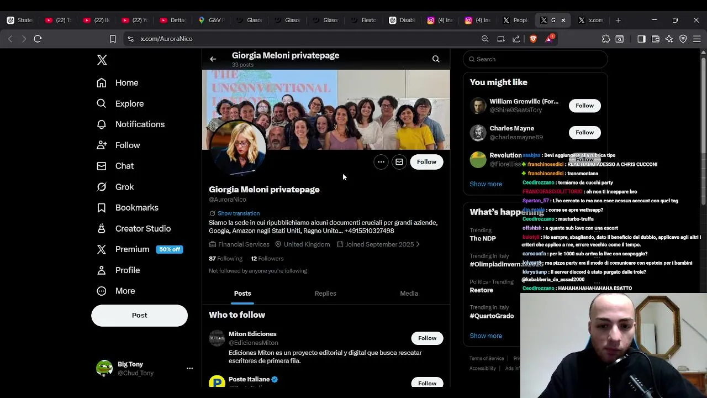Follow Poste Italiane account
707x398 pixels.
click(x=427, y=383)
